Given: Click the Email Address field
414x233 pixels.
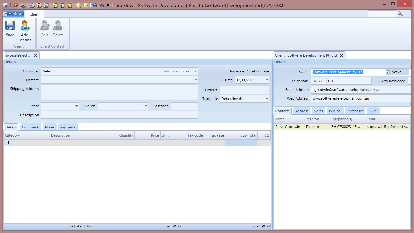Looking at the screenshot, I should [x=361, y=90].
